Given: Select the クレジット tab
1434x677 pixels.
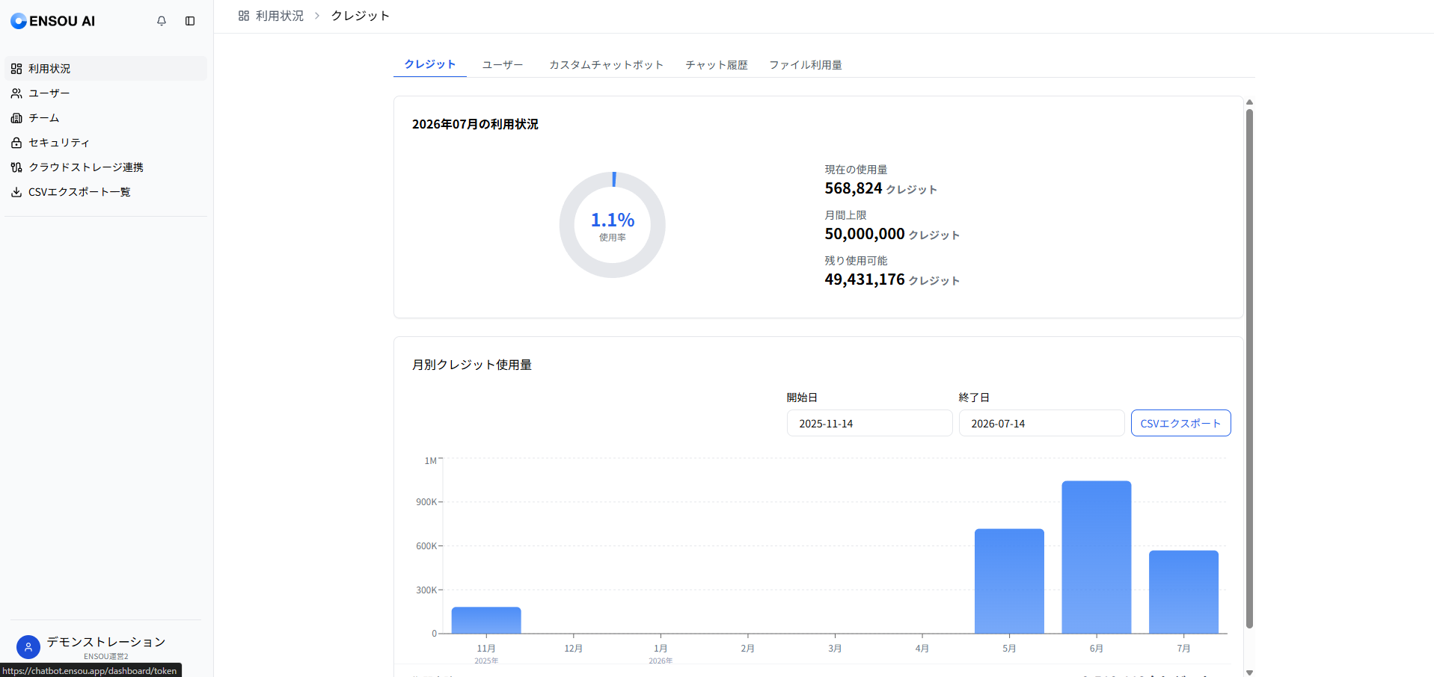Looking at the screenshot, I should (430, 64).
